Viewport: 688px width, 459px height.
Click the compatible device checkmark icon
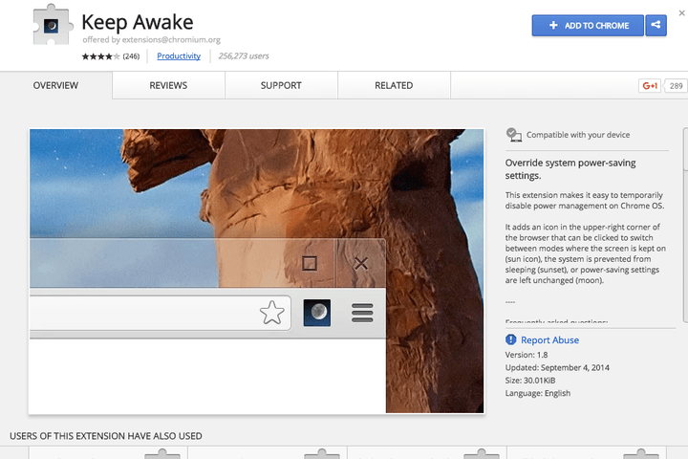point(513,135)
